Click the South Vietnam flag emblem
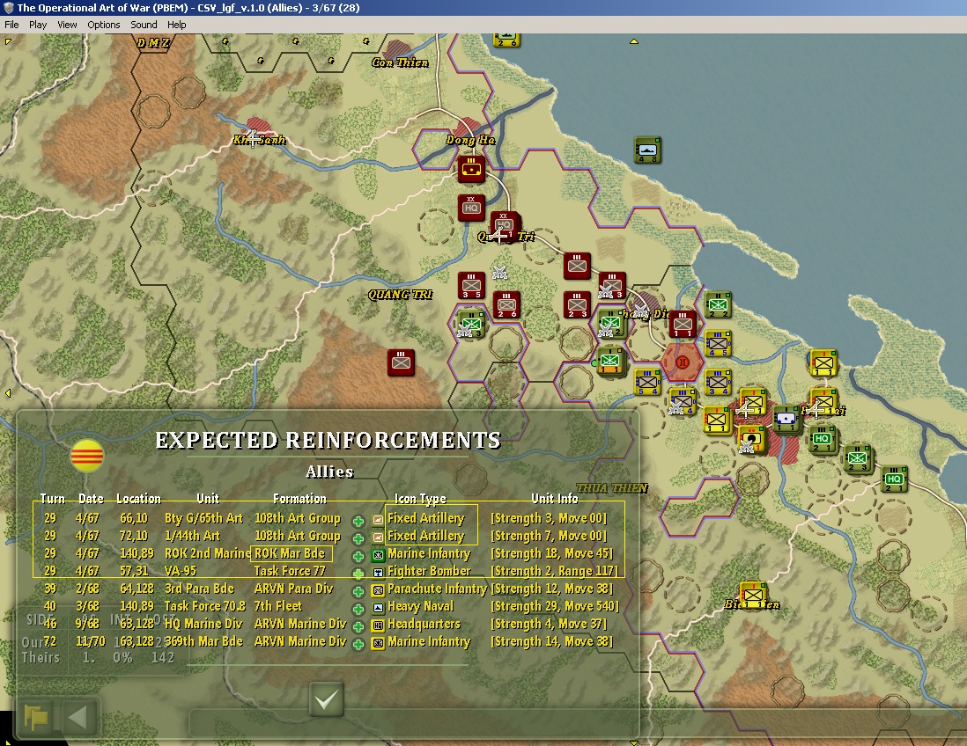 click(87, 456)
